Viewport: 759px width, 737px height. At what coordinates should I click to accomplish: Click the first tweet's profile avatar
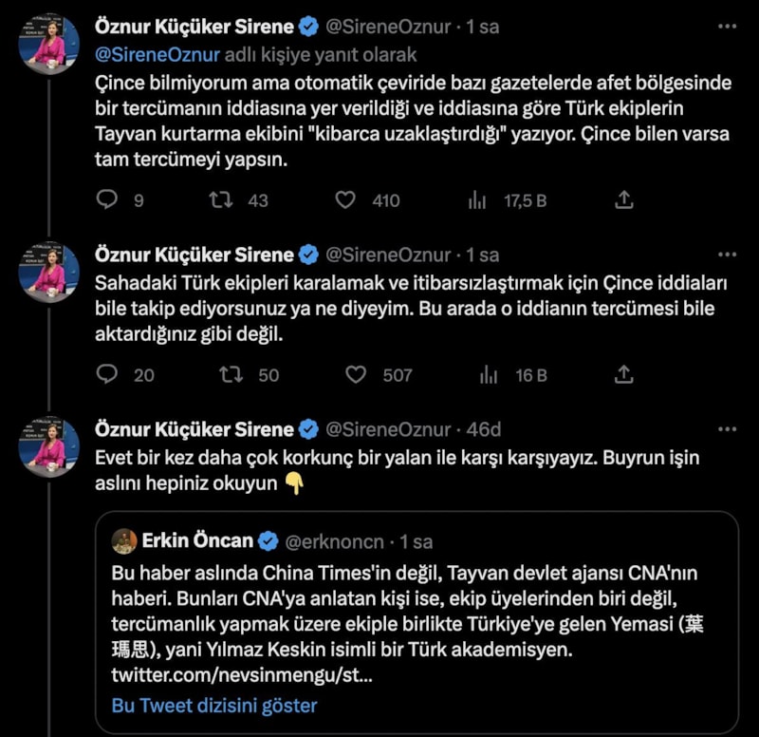coord(49,45)
